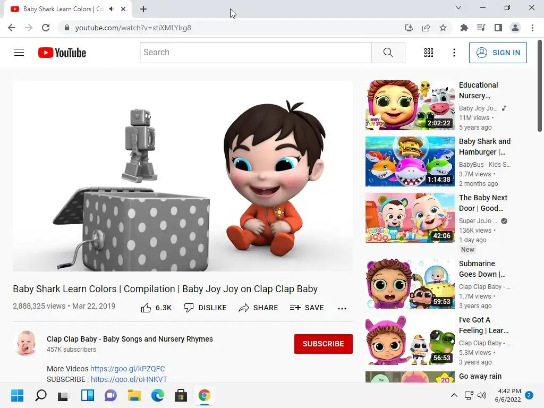Image resolution: width=544 pixels, height=408 pixels.
Task: Open Educational Nursery video thumbnail
Action: [410, 105]
